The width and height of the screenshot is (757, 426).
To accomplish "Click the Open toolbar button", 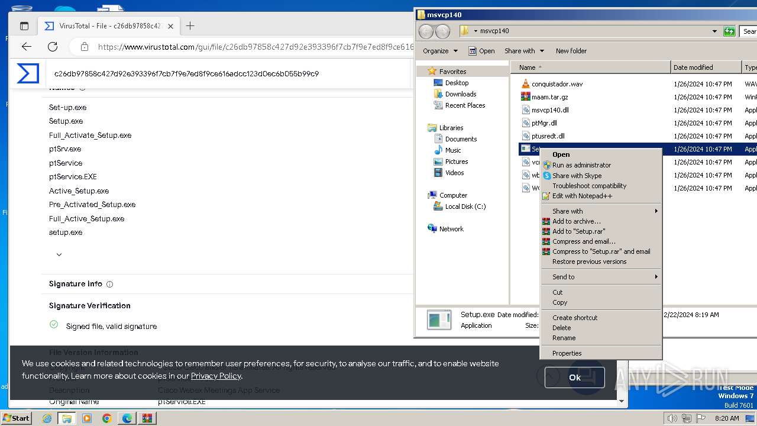I will point(481,51).
